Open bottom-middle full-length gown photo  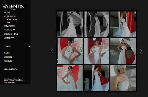coord(97,78)
